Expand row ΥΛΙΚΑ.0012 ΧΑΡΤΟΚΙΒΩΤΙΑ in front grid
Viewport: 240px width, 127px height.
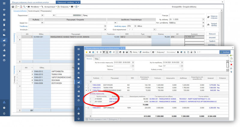(x=86, y=108)
